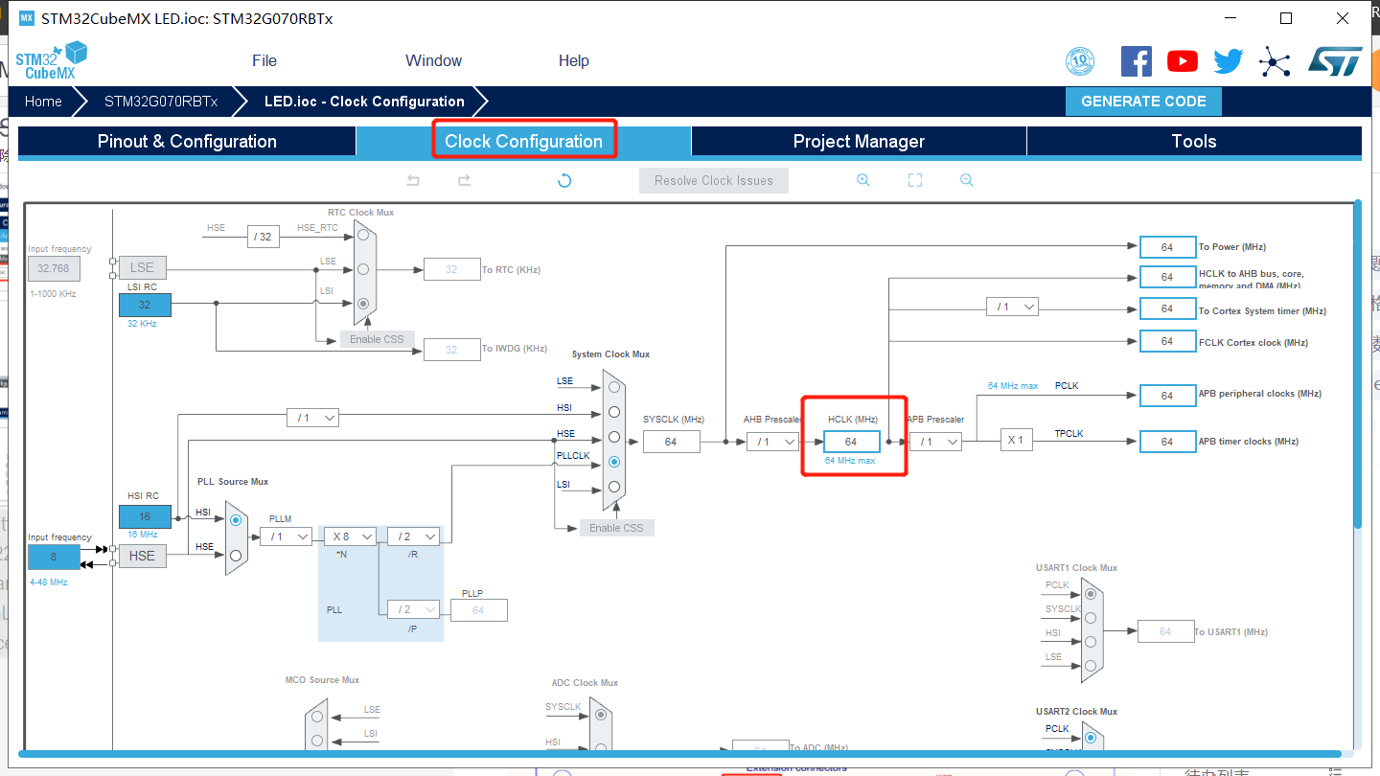The width and height of the screenshot is (1380, 776).
Task: Click the To Power (MHz) value box
Action: click(x=1167, y=247)
